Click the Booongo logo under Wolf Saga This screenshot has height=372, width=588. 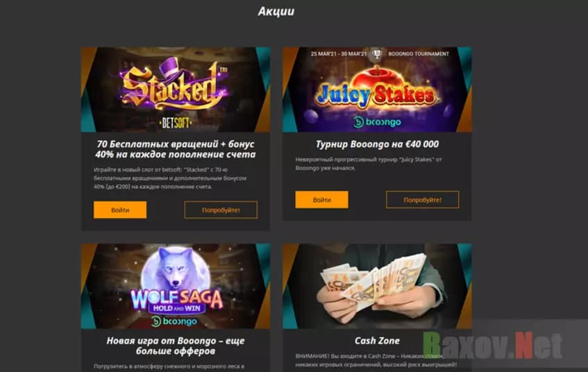pos(174,321)
